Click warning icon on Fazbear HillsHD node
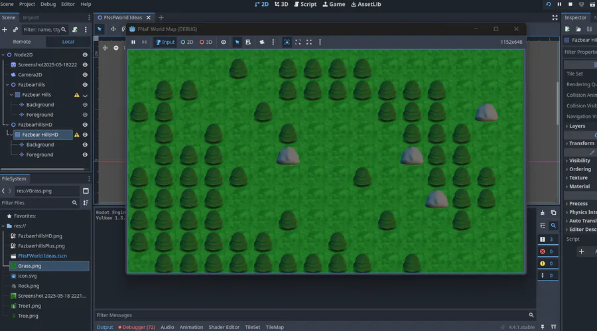 (77, 135)
